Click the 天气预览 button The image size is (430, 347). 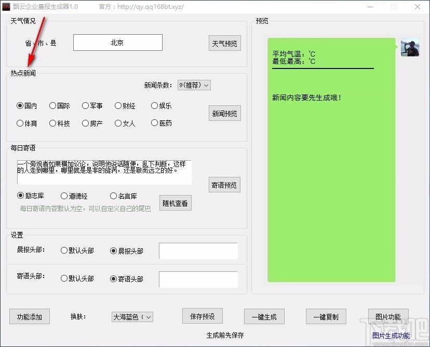(224, 43)
